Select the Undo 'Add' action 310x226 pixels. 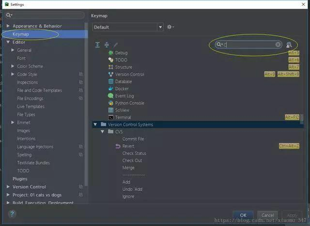pos(132,189)
